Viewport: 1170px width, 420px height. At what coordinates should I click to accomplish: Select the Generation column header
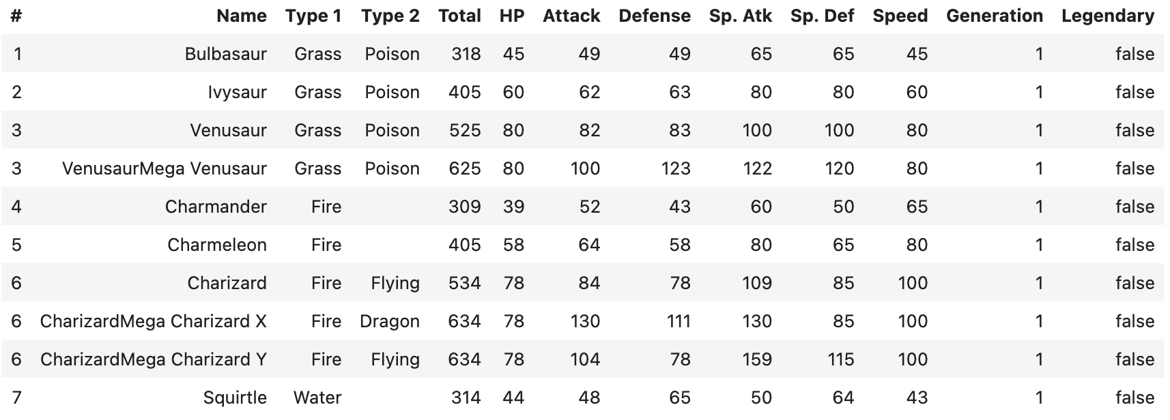994,16
